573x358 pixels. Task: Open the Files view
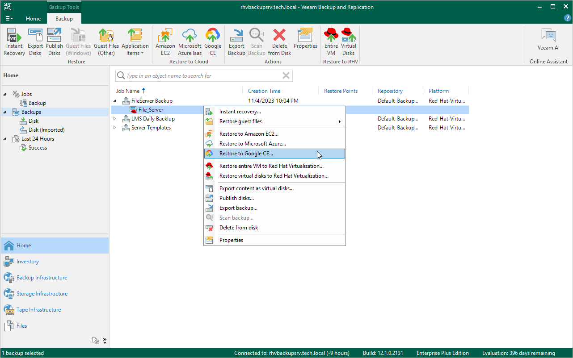tap(55, 326)
